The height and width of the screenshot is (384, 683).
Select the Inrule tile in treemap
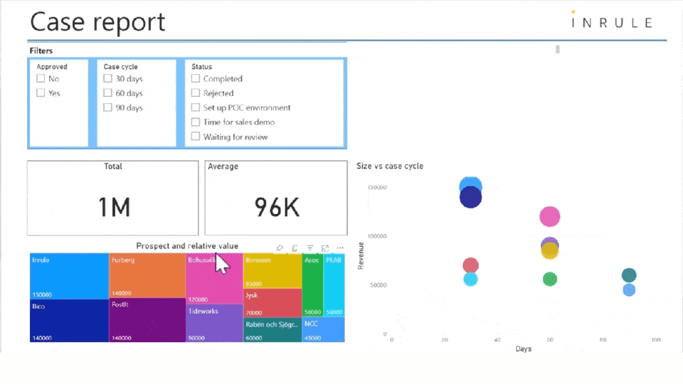pyautogui.click(x=69, y=276)
